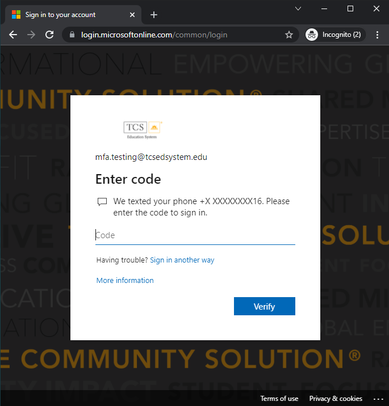Bookmark this page with the star icon
389x406 pixels.
[x=289, y=35]
